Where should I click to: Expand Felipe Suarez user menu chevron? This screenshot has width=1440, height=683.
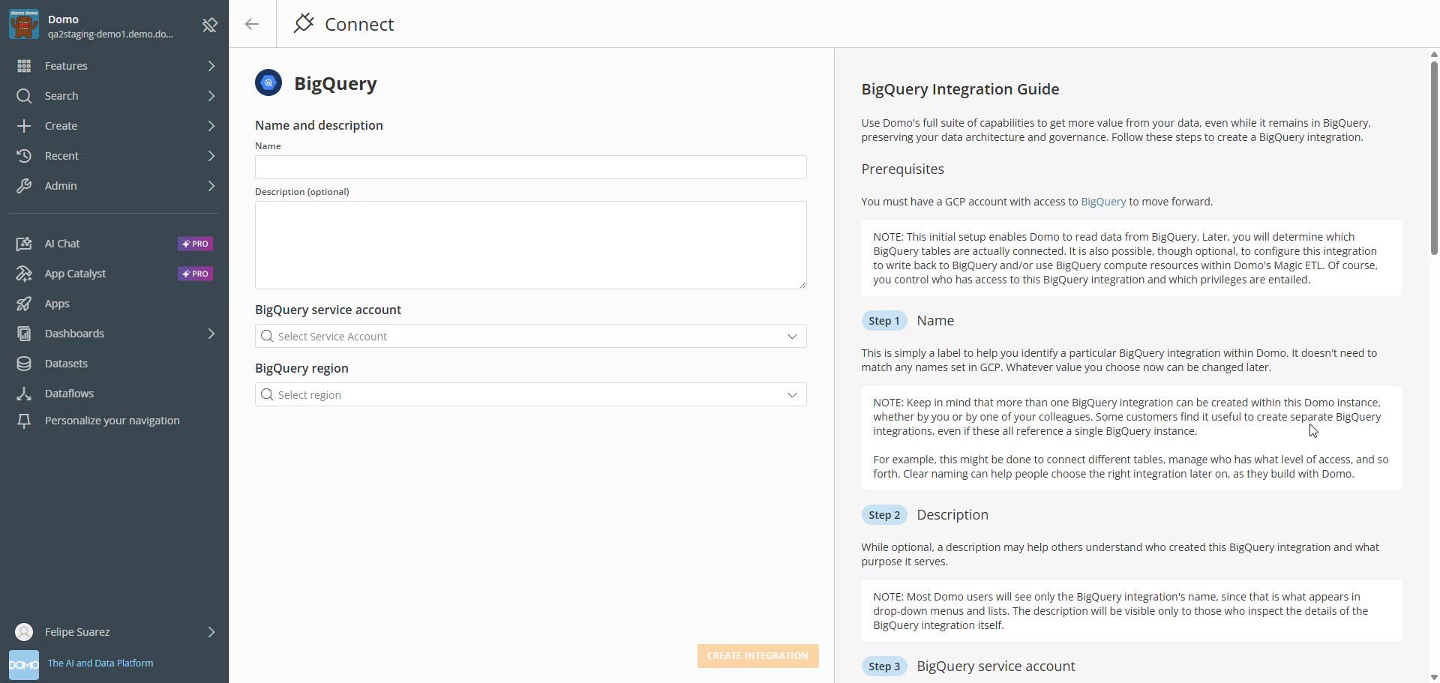(211, 632)
